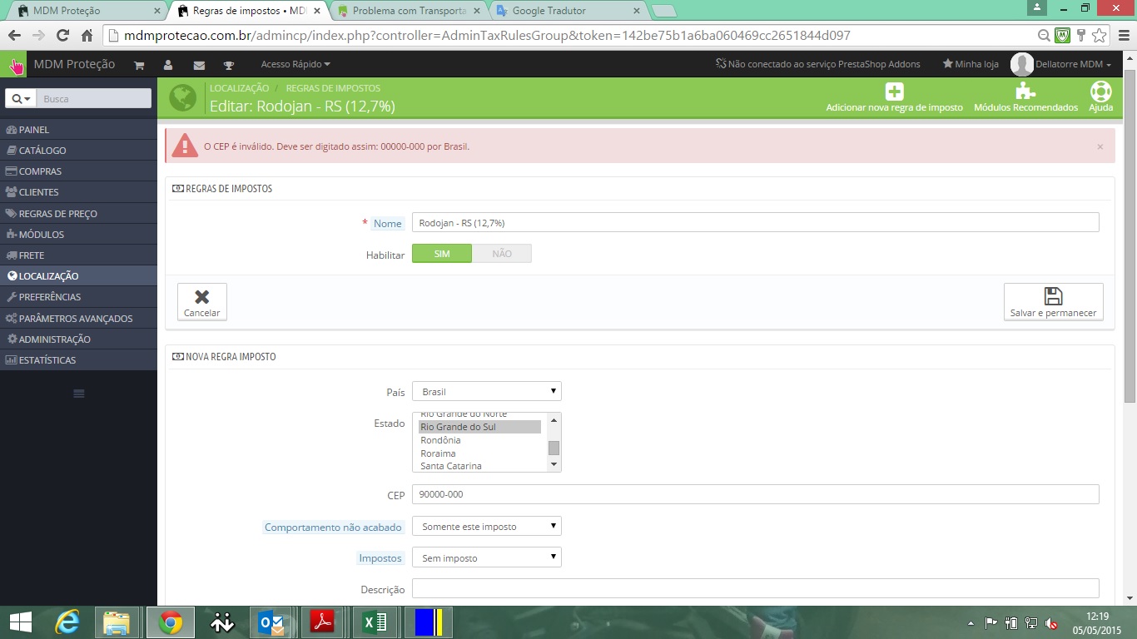This screenshot has height=639, width=1137.
Task: Select Santa Catarina in Estado list
Action: 479,466
